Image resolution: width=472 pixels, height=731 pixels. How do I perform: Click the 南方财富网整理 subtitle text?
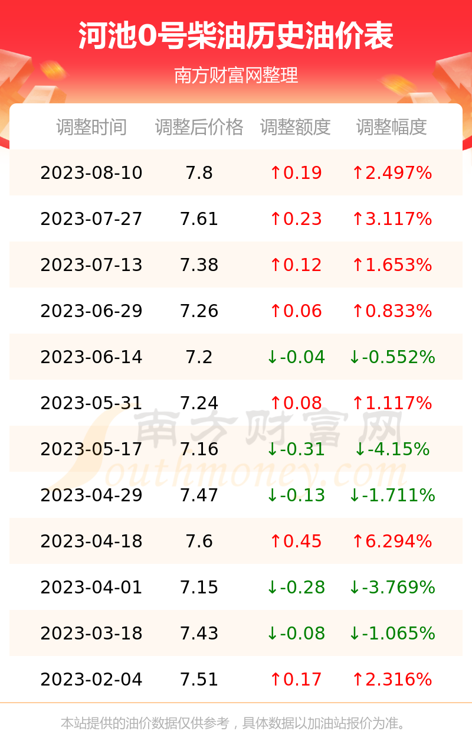pyautogui.click(x=236, y=76)
